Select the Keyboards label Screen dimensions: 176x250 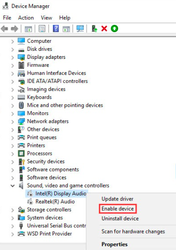click(40, 97)
